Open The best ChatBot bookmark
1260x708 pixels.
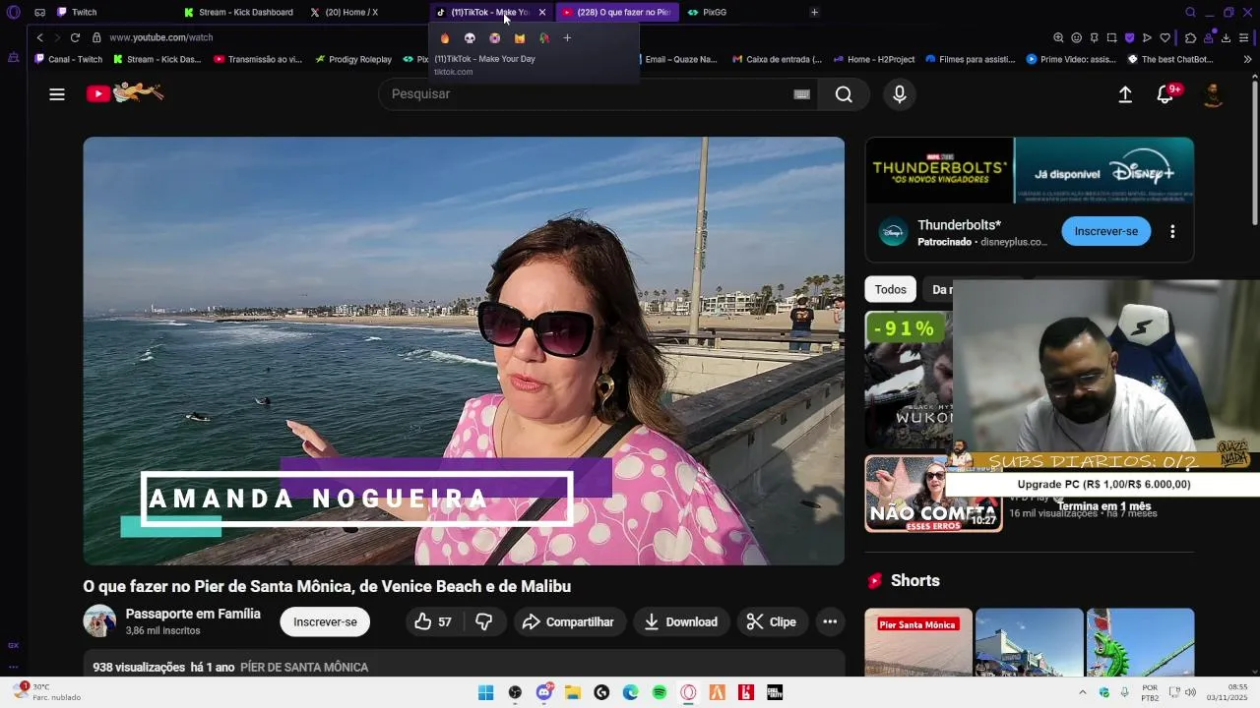1170,59
